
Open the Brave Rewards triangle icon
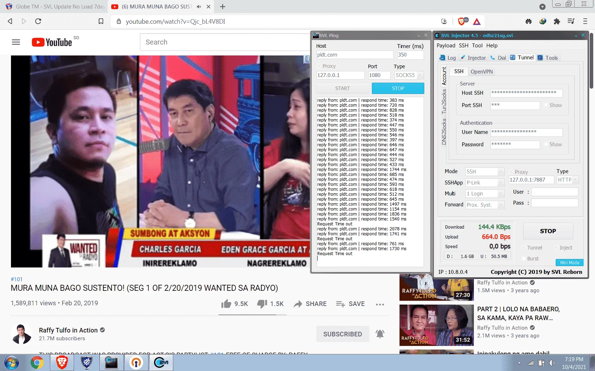click(477, 22)
